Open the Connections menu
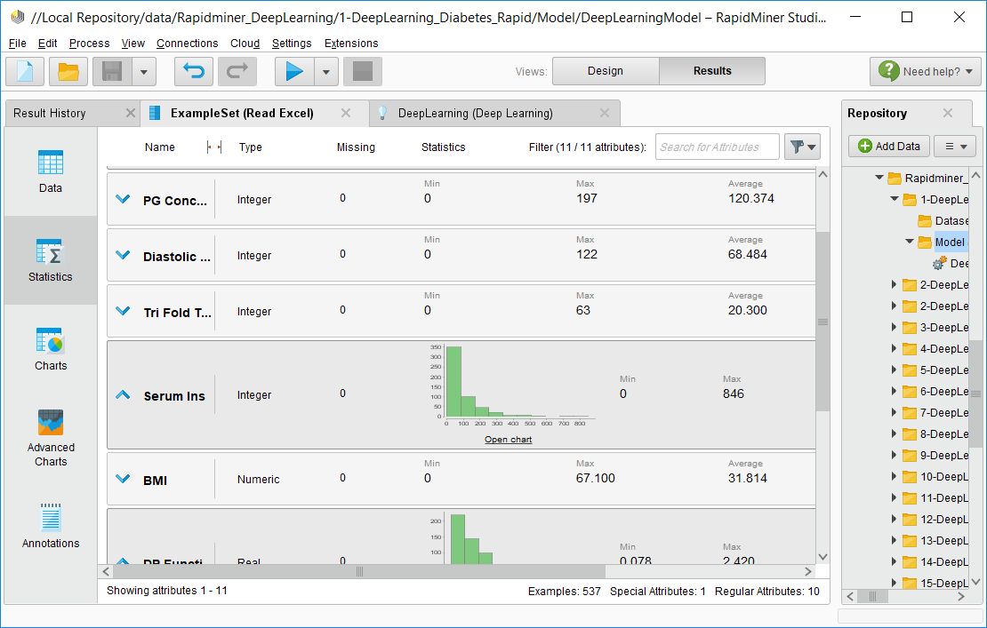The image size is (987, 628). [x=188, y=44]
